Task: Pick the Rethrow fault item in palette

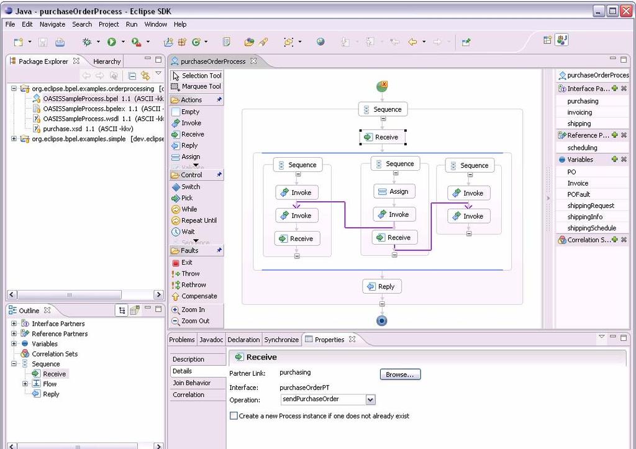Action: [x=189, y=284]
